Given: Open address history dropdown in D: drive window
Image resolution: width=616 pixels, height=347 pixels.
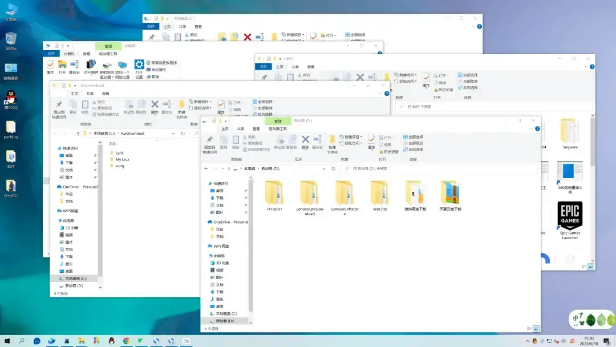Looking at the screenshot, I should click(324, 169).
